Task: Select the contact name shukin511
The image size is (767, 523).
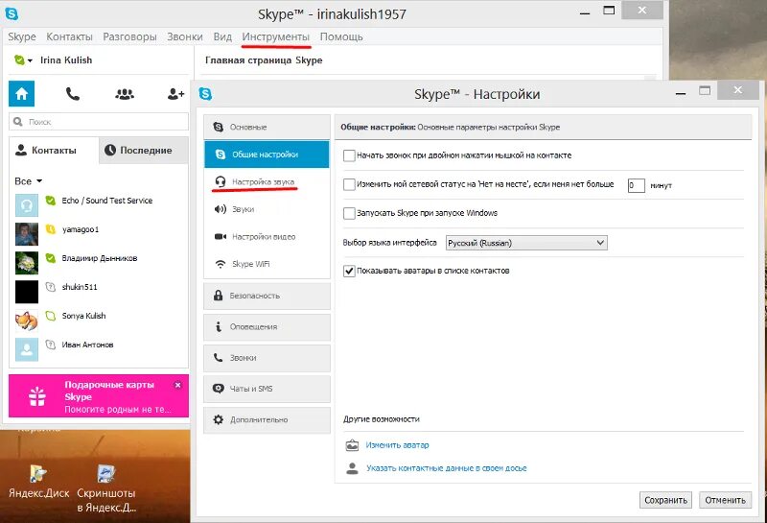Action: tap(80, 287)
